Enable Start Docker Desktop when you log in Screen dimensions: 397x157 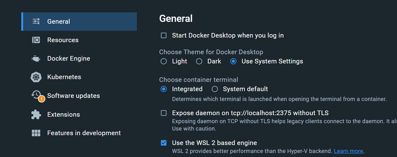click(164, 35)
